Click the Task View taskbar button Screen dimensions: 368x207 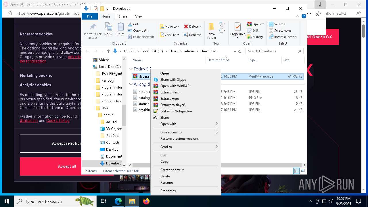click(103, 201)
